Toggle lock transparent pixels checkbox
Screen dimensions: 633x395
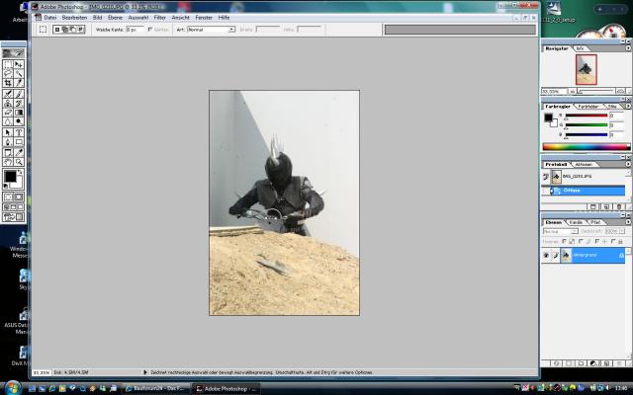point(565,241)
